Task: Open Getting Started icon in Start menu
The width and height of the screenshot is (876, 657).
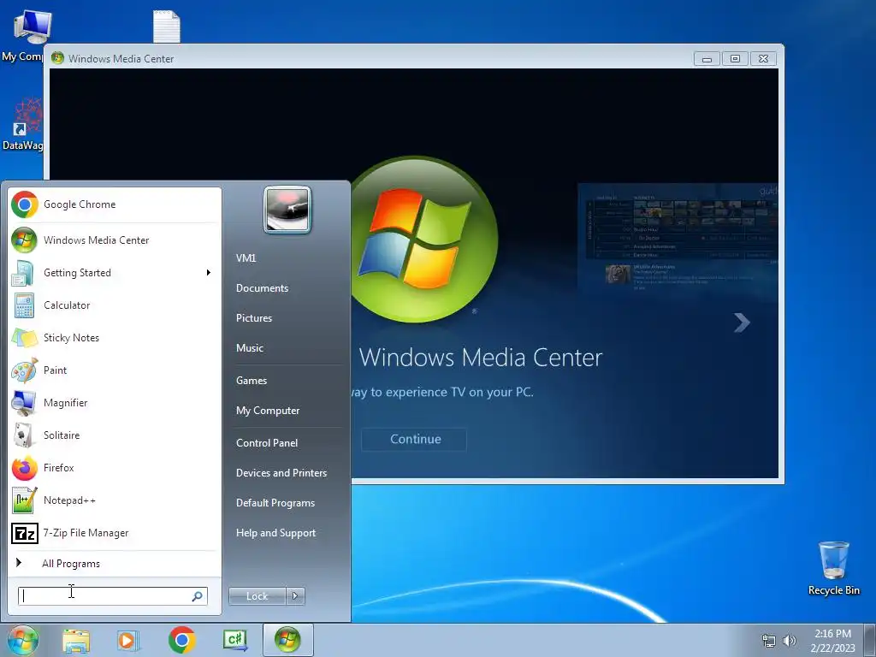Action: 23,273
